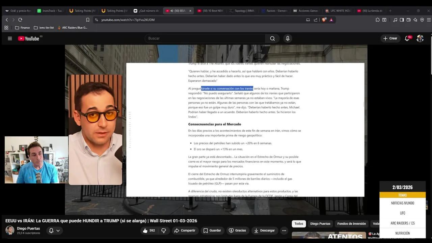Screen dimensions: 432x243
Task: Open browser extensions puzzle icon
Action: 377,20
